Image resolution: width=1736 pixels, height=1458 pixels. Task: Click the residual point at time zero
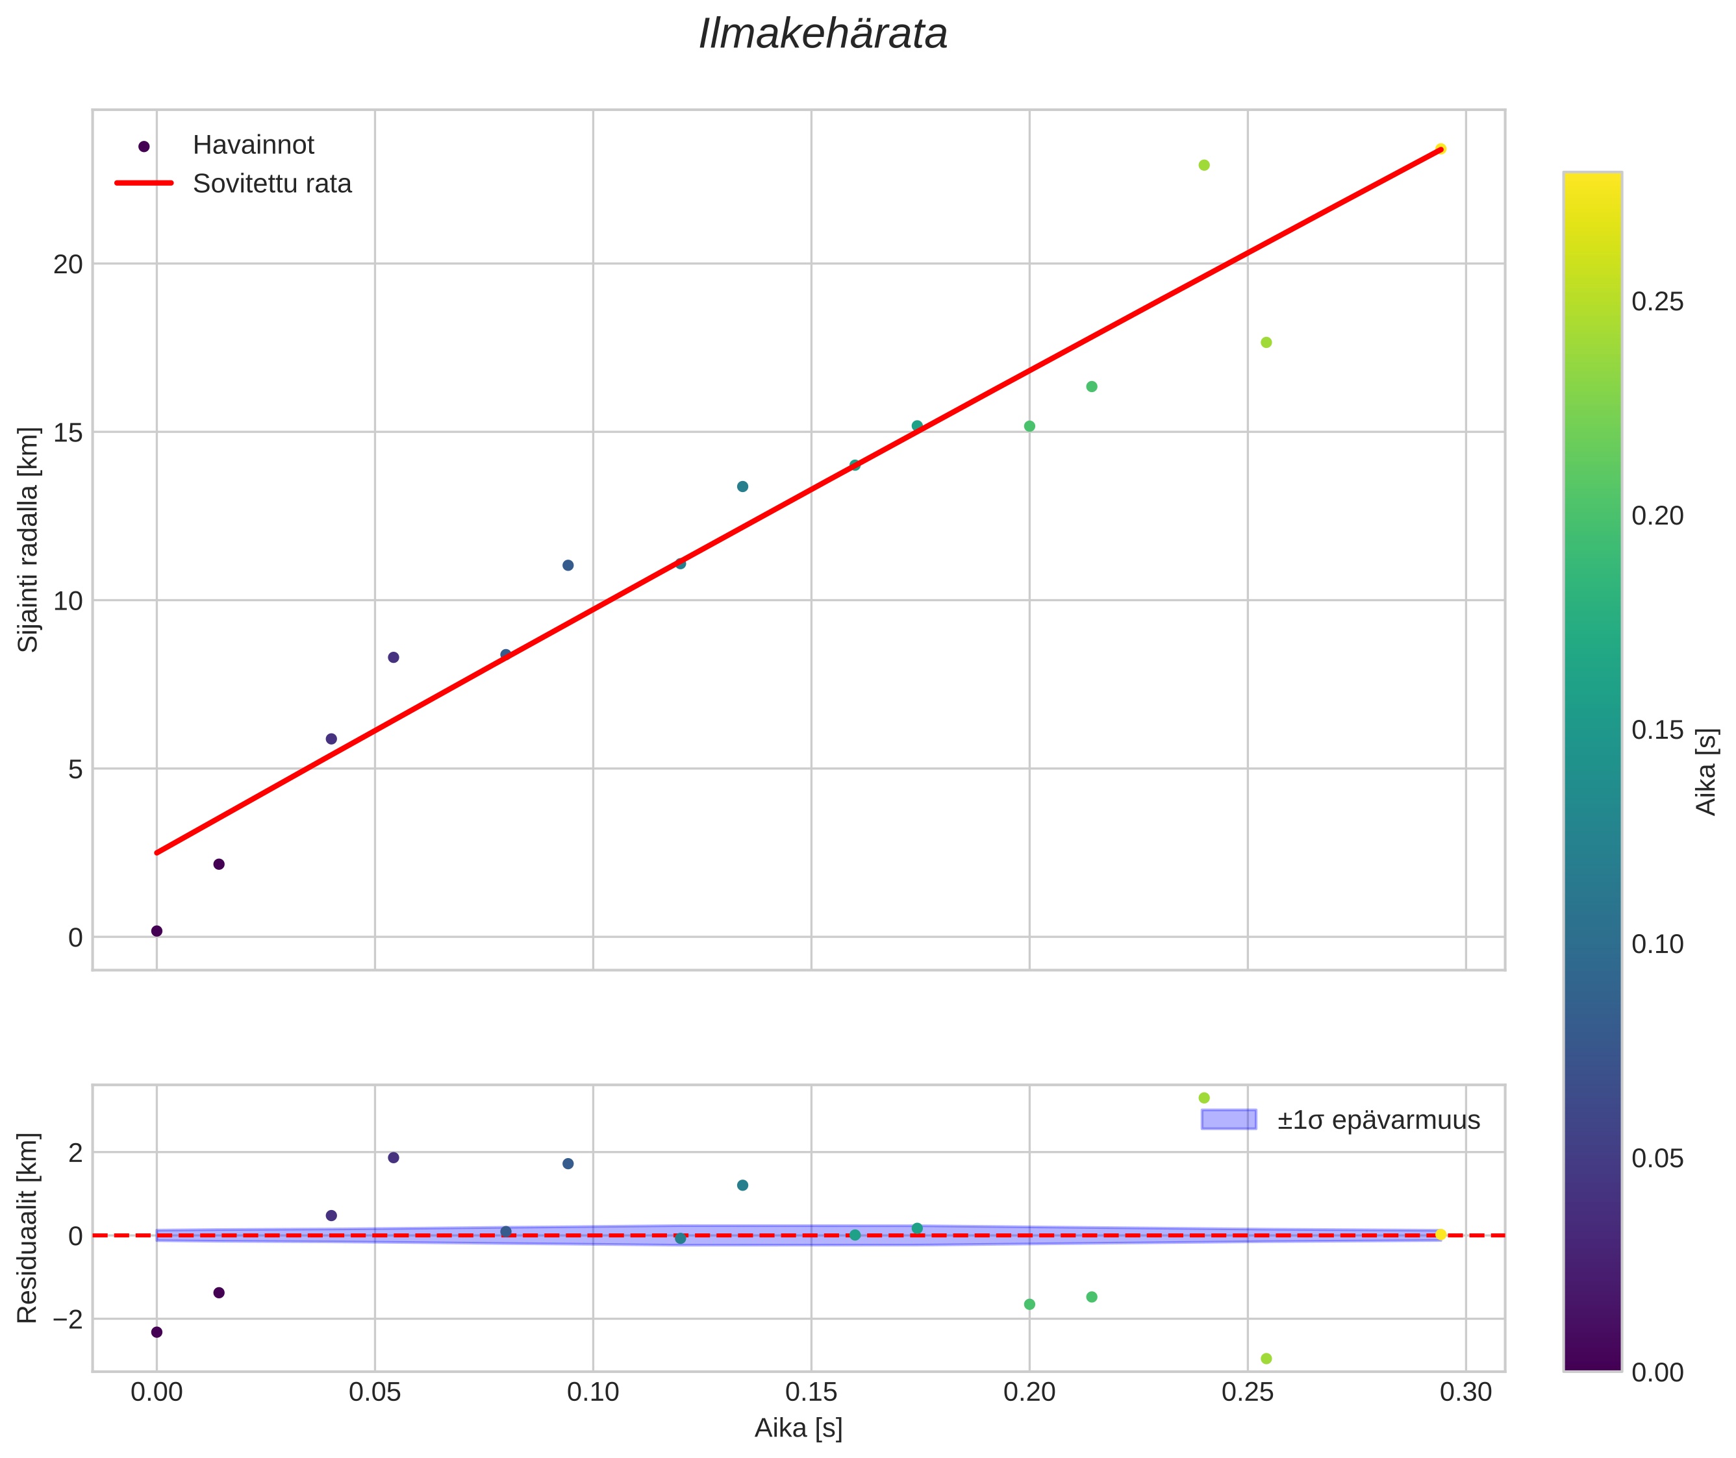(x=157, y=1332)
